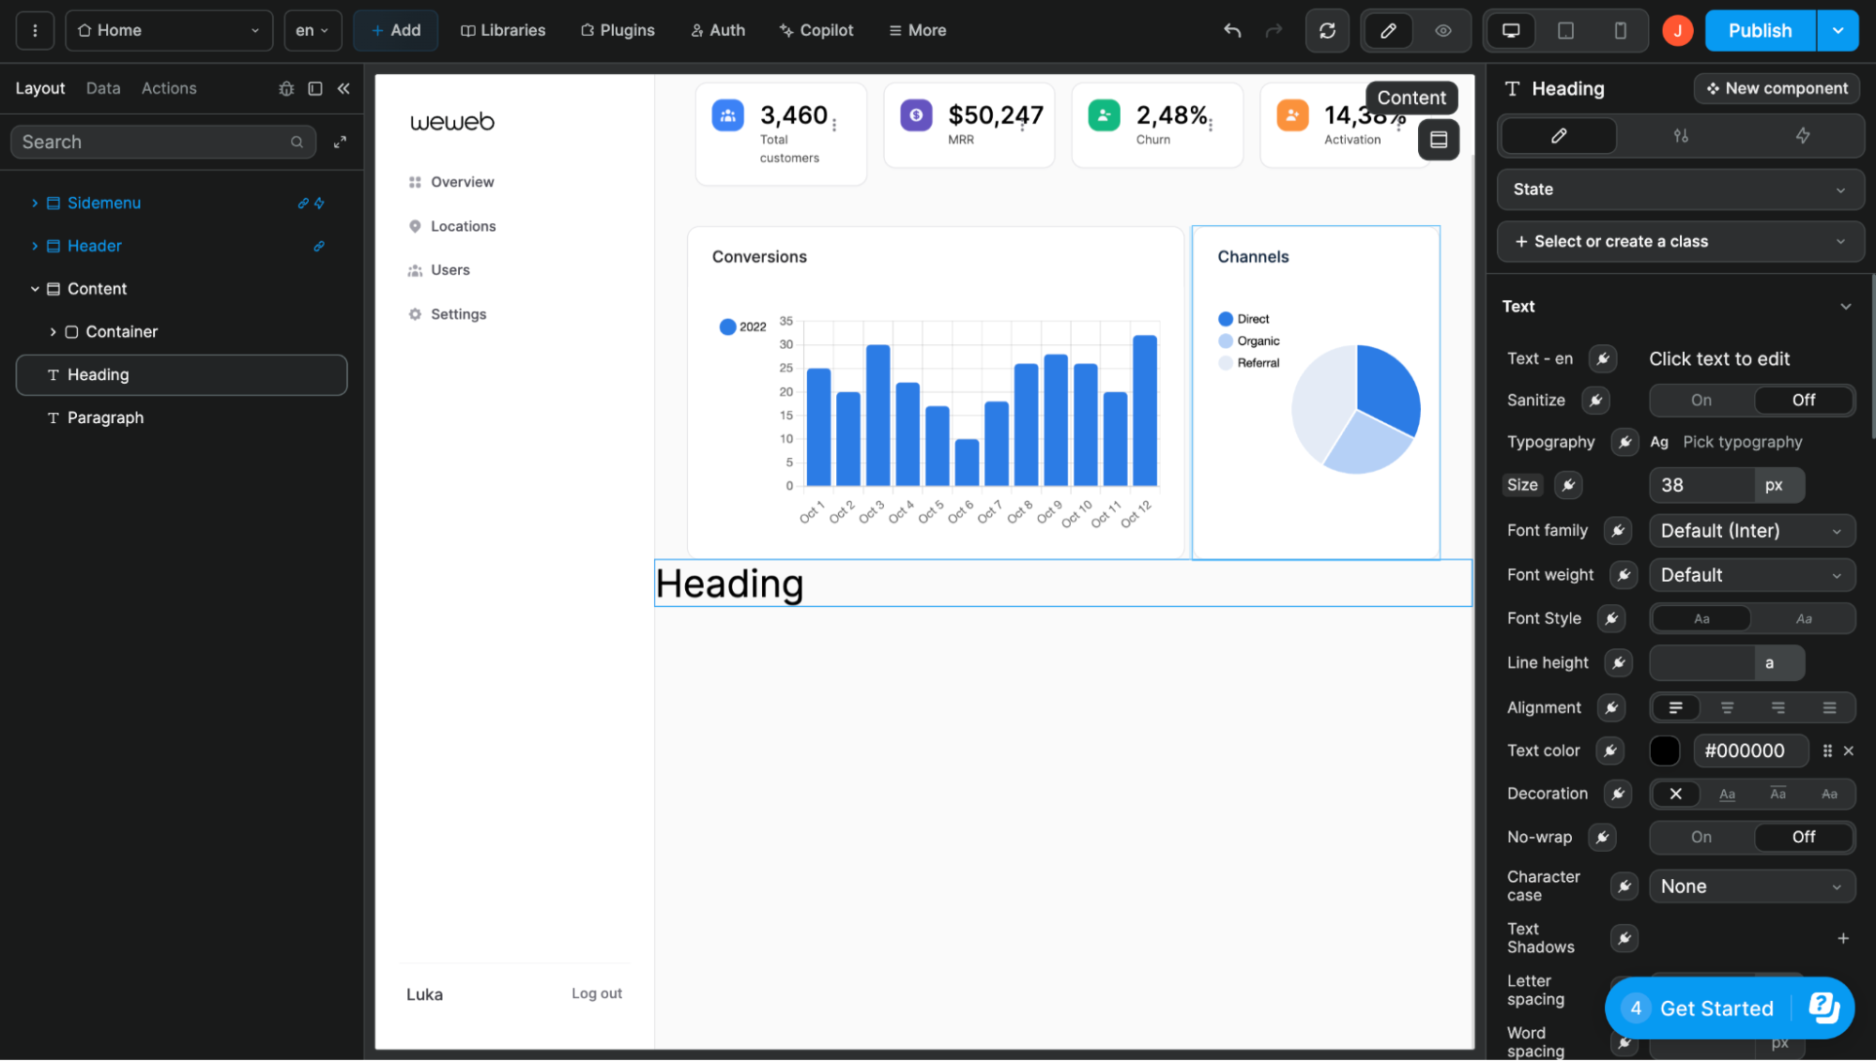Screen dimensions: 1876x1061
Task: Expand the Sidemenu tree item
Action: pyautogui.click(x=35, y=204)
